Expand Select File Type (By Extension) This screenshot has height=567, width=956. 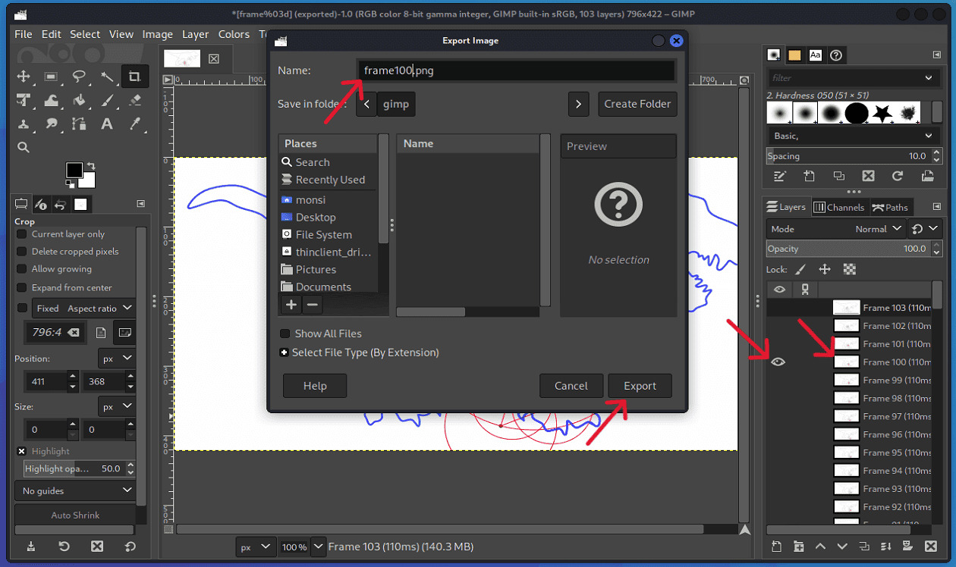click(x=285, y=352)
